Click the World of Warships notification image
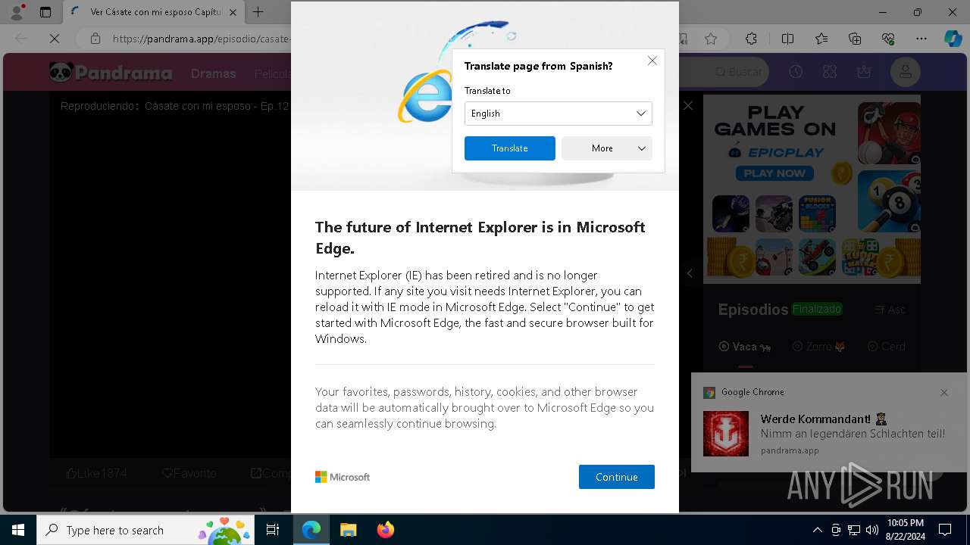The image size is (970, 545). [x=726, y=434]
